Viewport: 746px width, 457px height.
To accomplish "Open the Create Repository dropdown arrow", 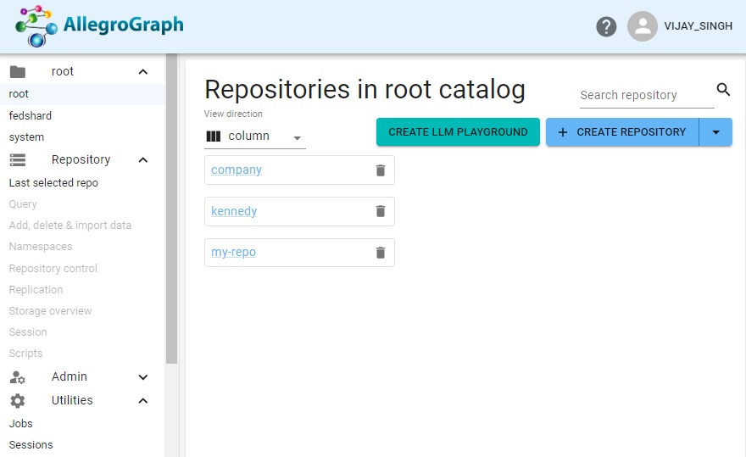I will (x=715, y=132).
